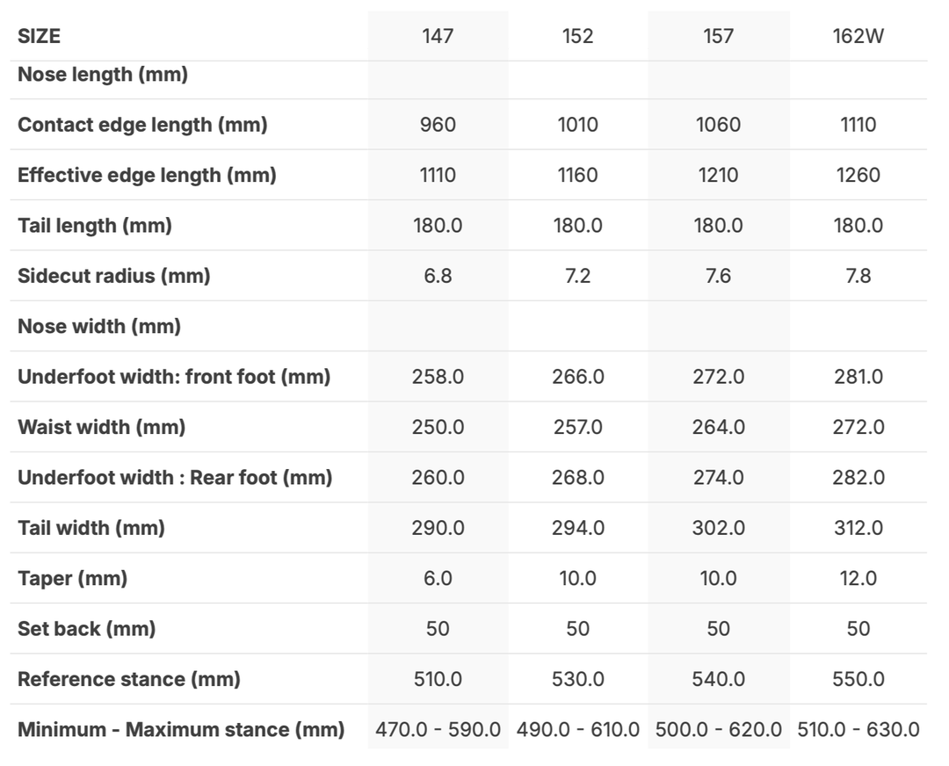Click the 157 size column header
The width and height of the screenshot is (949, 766).
[718, 37]
